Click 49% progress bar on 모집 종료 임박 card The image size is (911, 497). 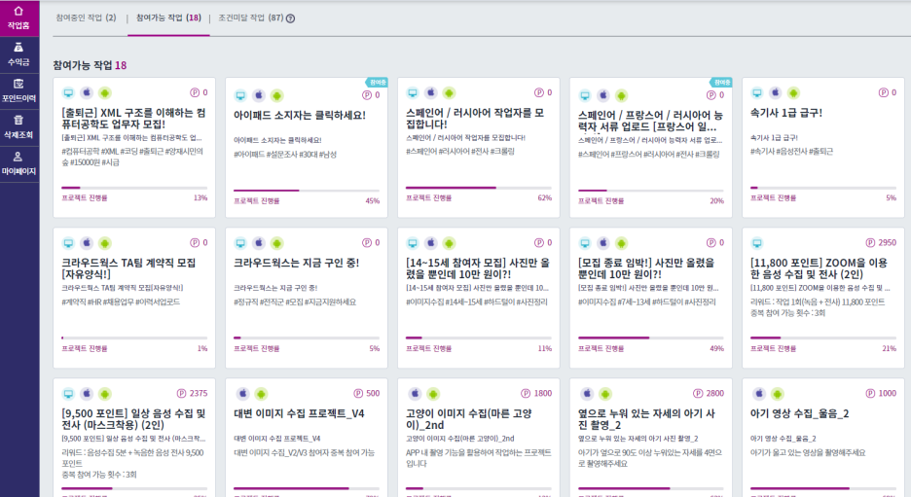point(651,337)
